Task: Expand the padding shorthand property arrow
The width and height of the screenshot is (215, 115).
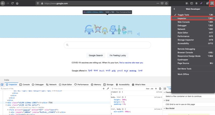Action: pyautogui.click(x=123, y=104)
